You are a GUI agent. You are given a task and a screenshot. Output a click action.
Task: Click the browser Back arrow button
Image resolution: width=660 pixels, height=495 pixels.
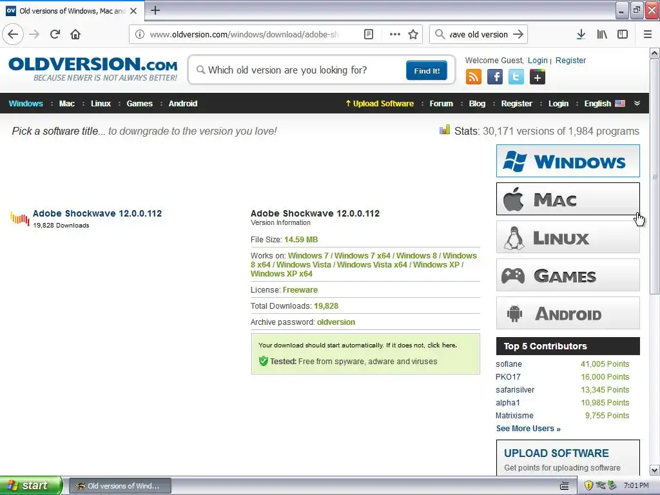click(x=13, y=34)
